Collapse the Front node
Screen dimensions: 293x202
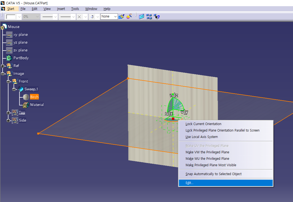8,81
